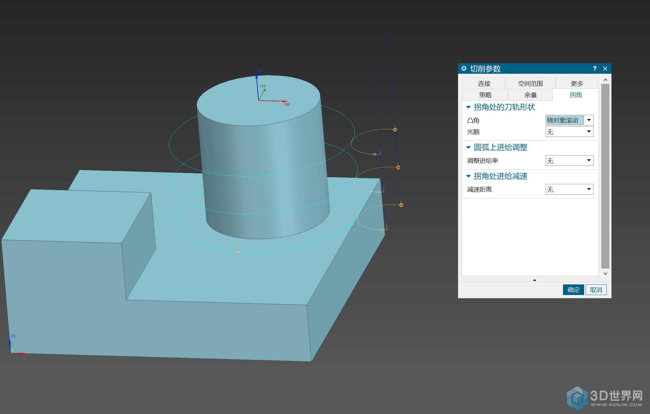Click the help question mark icon

coord(595,68)
